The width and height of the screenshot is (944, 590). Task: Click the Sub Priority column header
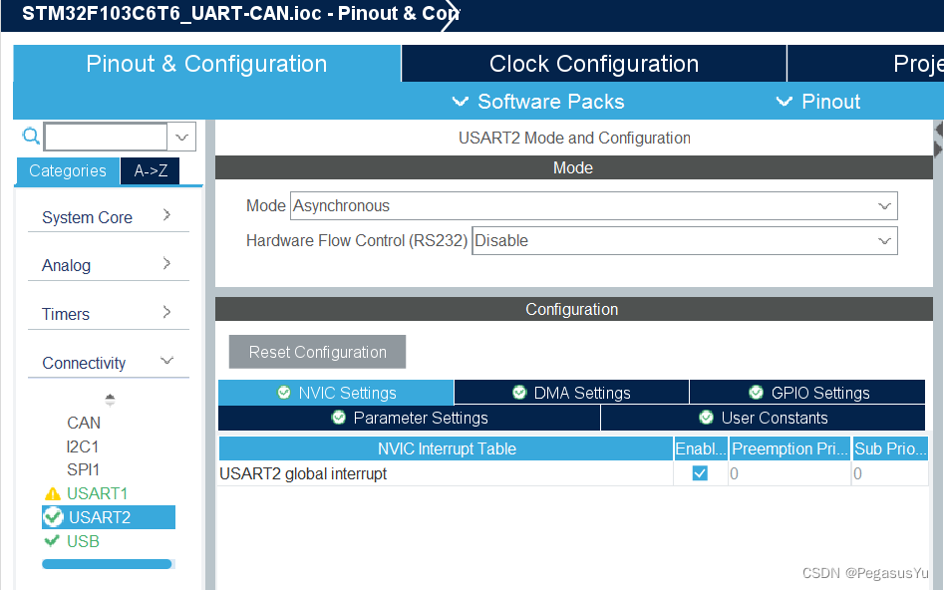890,448
